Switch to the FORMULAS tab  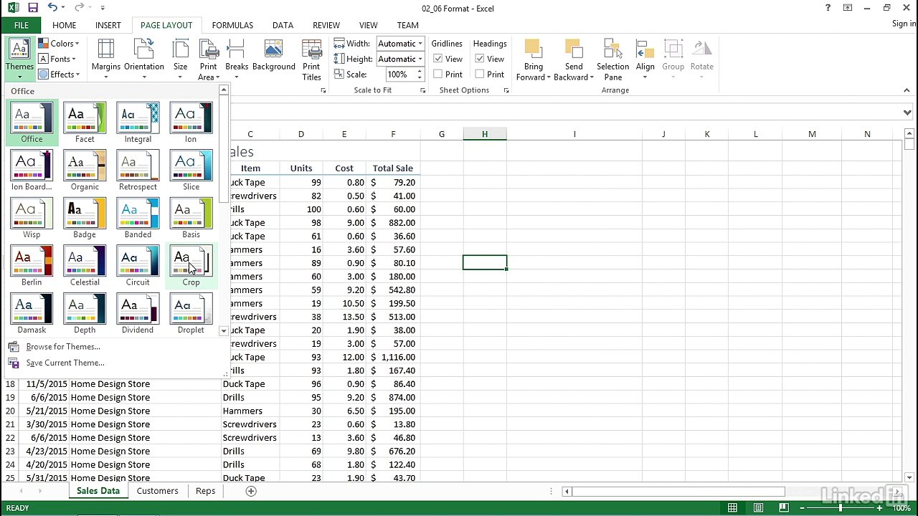(x=232, y=25)
